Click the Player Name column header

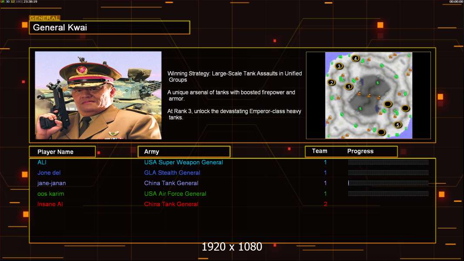pos(62,152)
